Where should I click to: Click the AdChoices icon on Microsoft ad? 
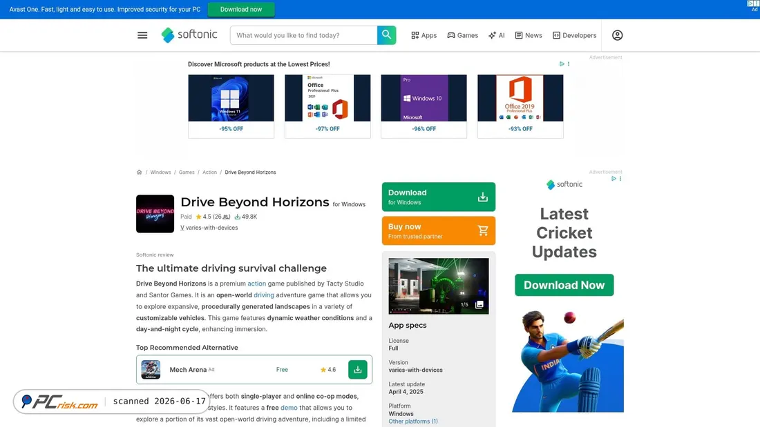point(562,64)
